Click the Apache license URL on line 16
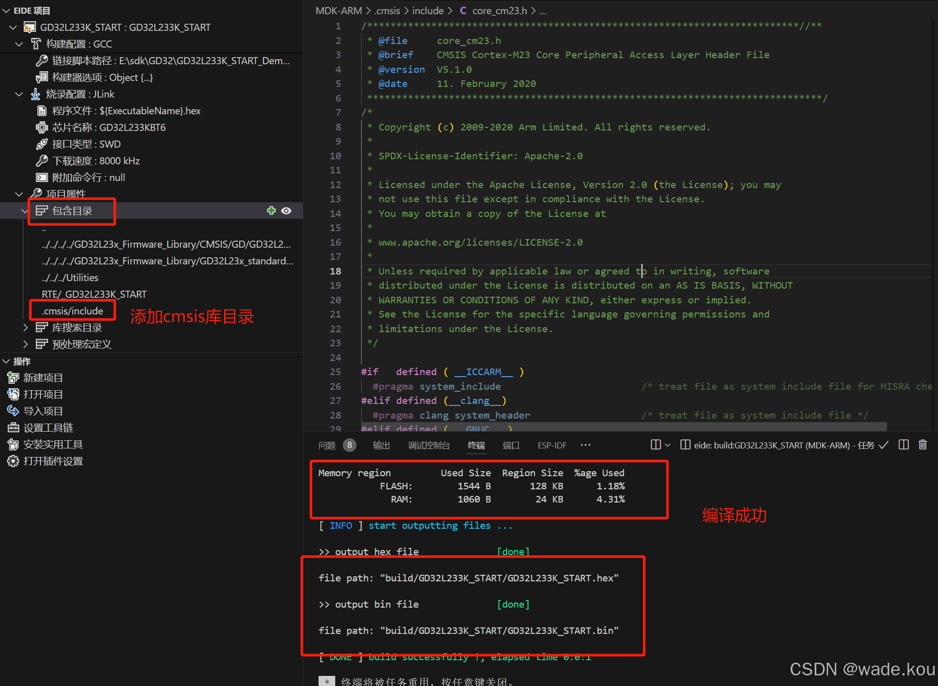The image size is (938, 686). [480, 243]
